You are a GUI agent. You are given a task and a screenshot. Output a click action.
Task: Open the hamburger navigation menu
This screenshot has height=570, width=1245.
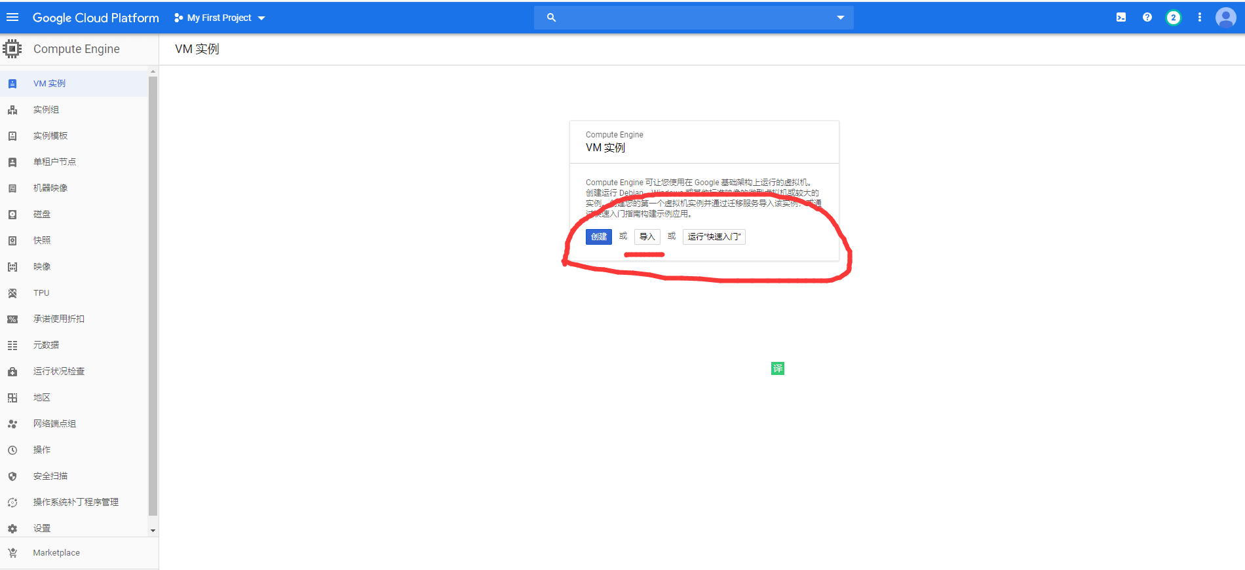click(x=12, y=18)
